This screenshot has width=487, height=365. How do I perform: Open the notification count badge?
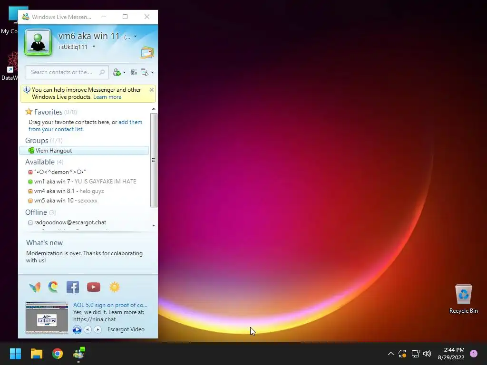[474, 354]
